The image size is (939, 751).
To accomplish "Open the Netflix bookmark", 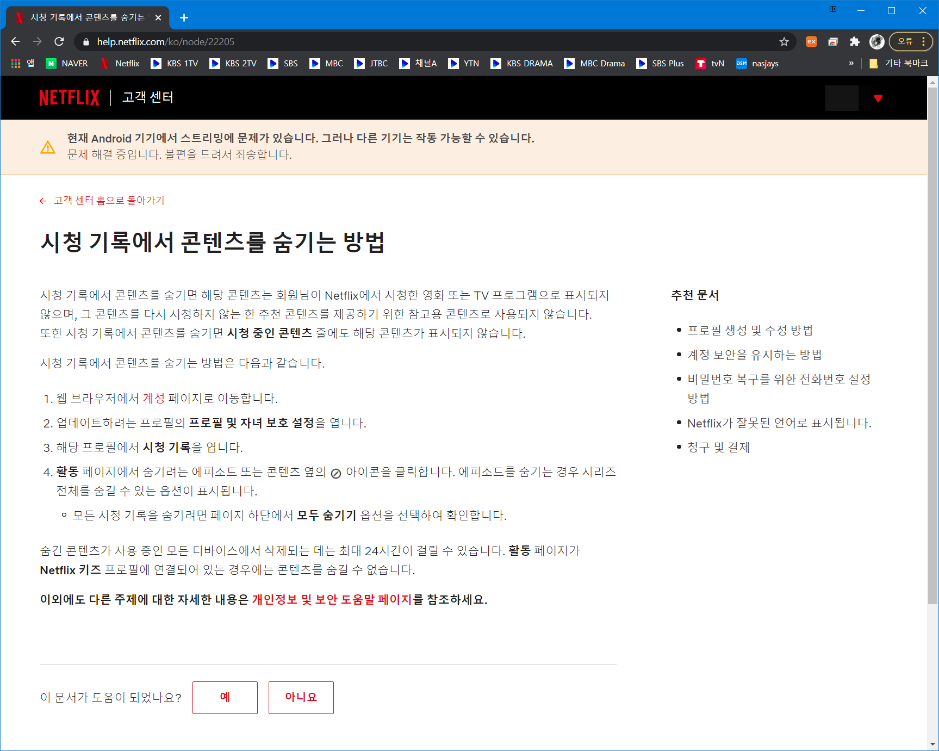I will 120,63.
